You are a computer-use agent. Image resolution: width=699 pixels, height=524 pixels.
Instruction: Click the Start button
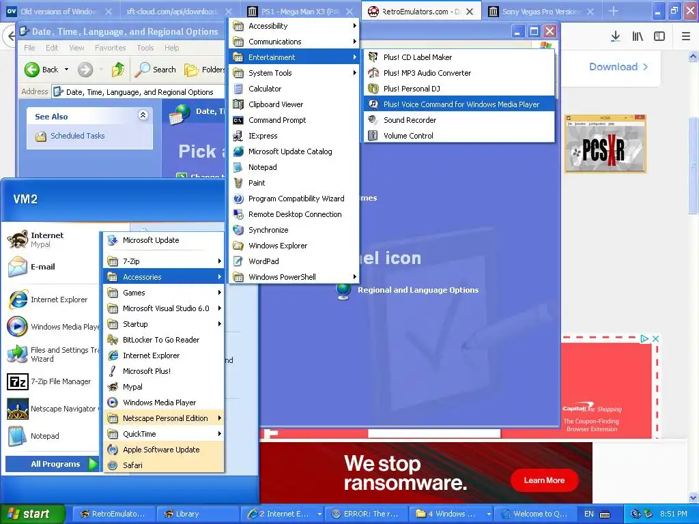click(x=33, y=514)
